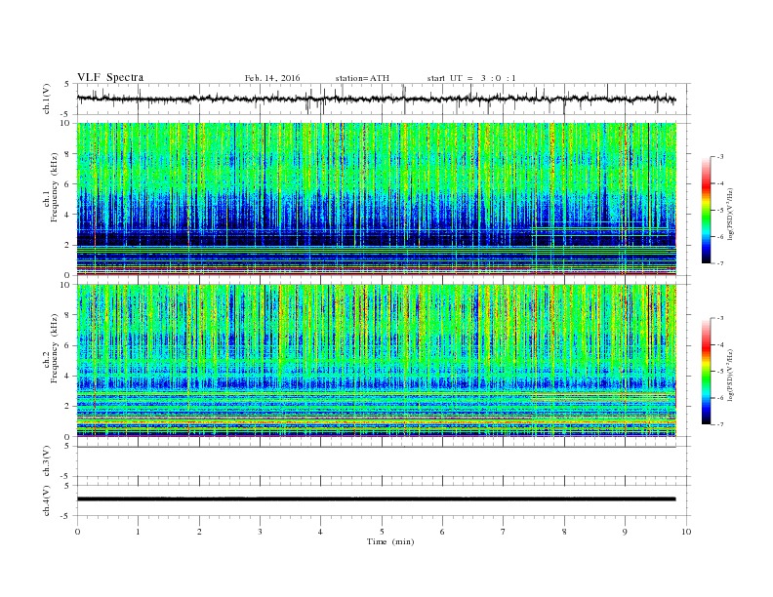Click the 'start UT = 3 :0 :1' text
This screenshot has width=773, height=597.
pyautogui.click(x=471, y=78)
